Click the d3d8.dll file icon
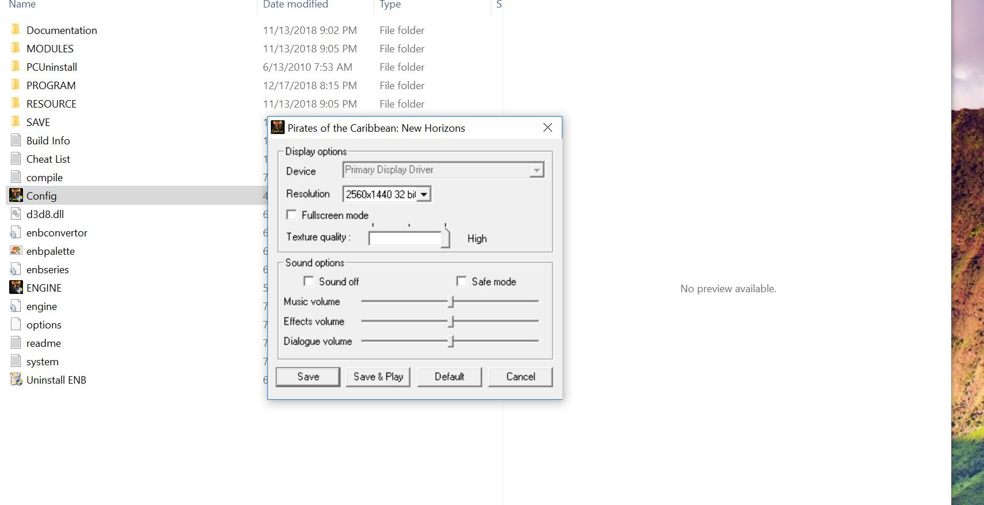The height and width of the screenshot is (505, 984). pyautogui.click(x=16, y=214)
